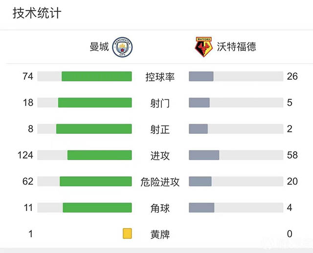The height and width of the screenshot is (253, 313).
Task: Click Watford's gray 进攻 bar
Action: pyautogui.click(x=204, y=155)
